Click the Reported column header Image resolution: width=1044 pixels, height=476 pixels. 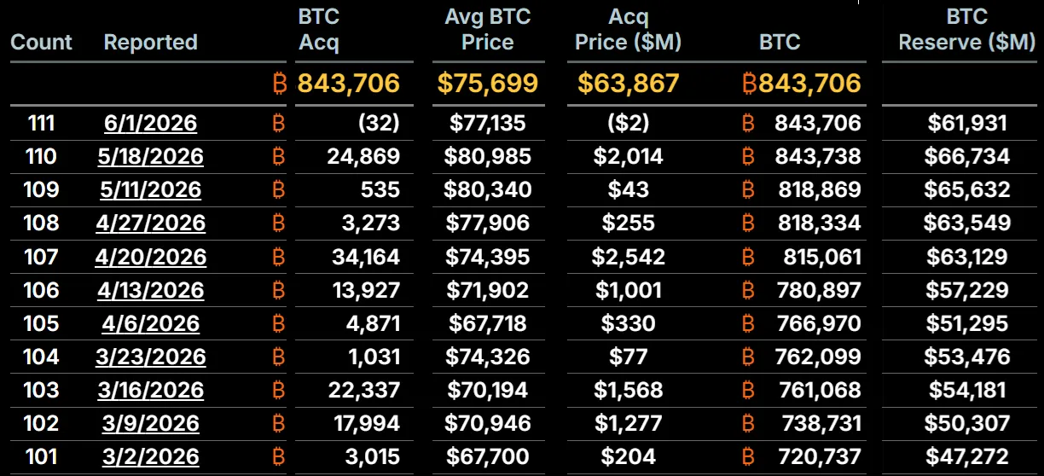pyautogui.click(x=151, y=43)
